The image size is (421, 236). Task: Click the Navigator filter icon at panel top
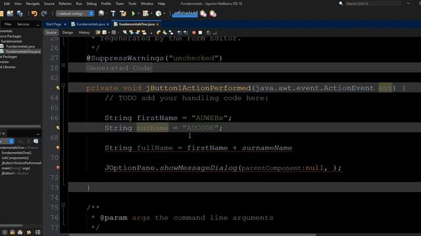click(x=36, y=141)
